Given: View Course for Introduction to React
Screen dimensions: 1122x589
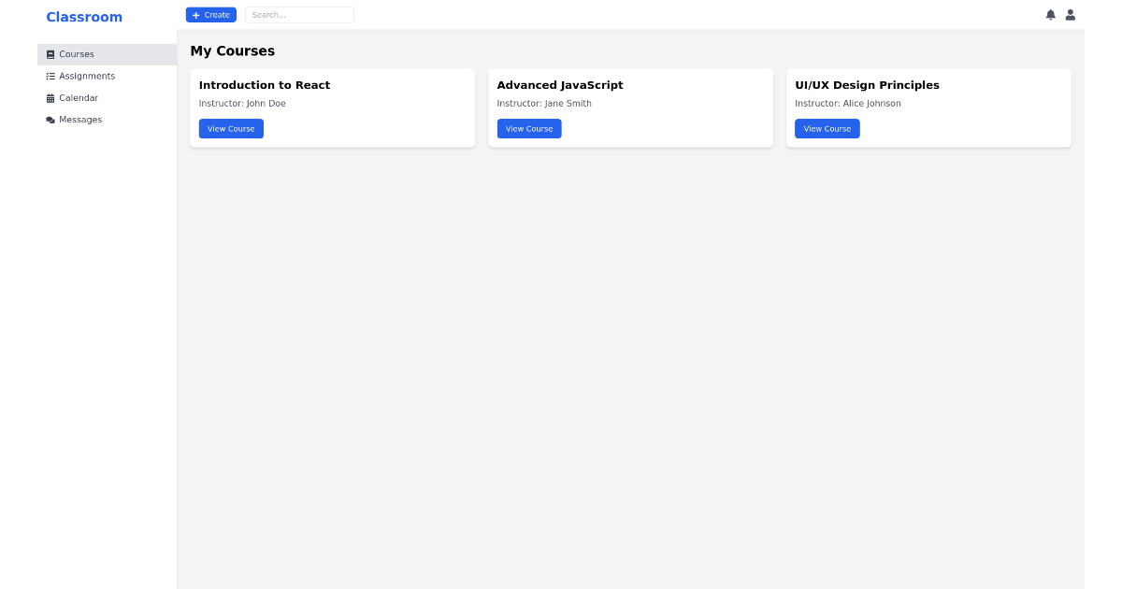Looking at the screenshot, I should 231,128.
